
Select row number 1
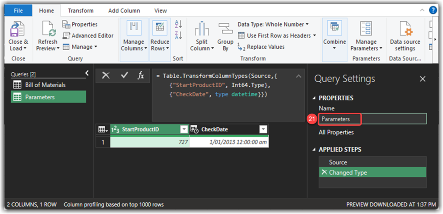[103, 142]
